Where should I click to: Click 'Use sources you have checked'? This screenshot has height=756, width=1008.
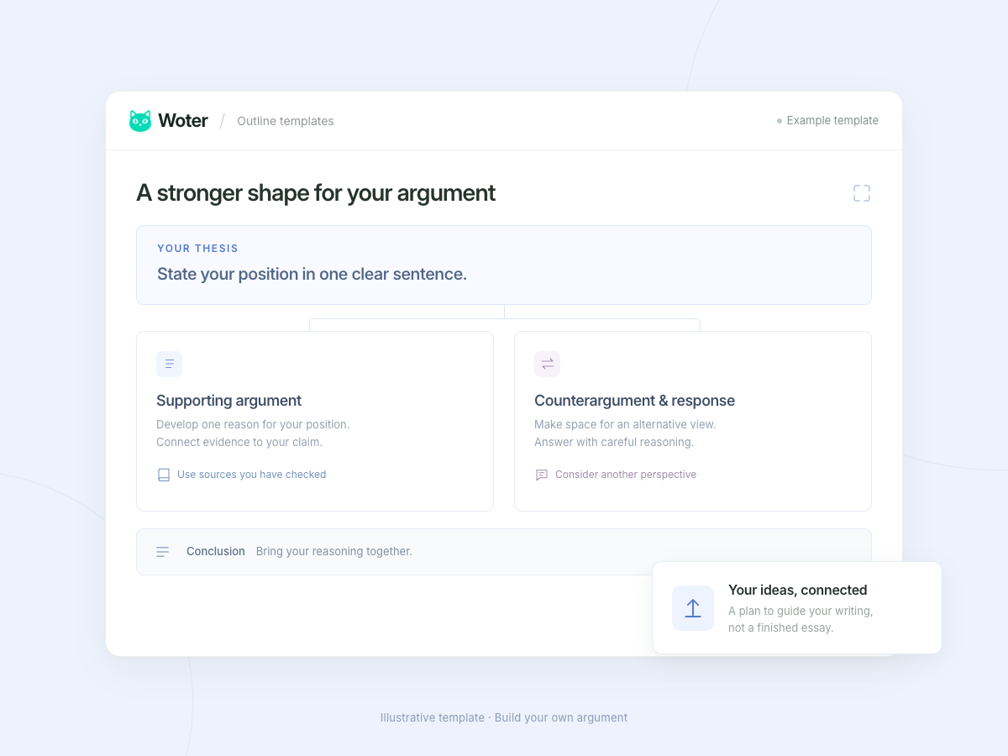click(251, 475)
